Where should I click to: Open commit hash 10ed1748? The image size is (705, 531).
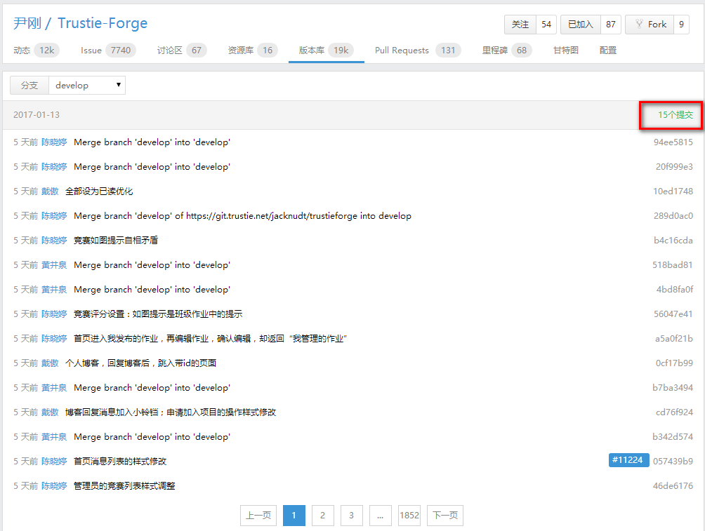673,191
